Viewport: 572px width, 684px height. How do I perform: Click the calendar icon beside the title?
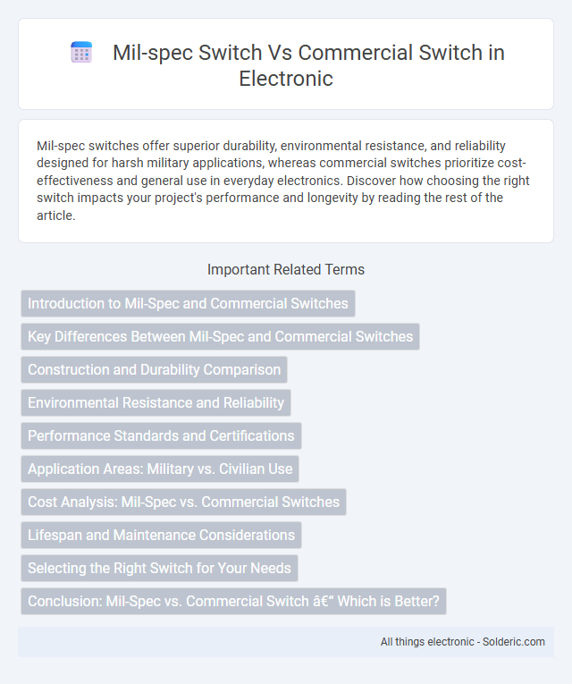[81, 53]
